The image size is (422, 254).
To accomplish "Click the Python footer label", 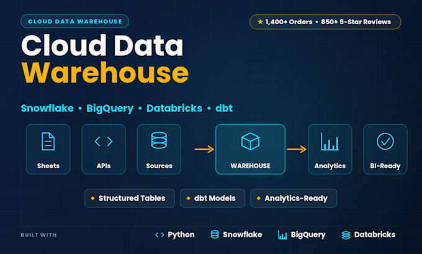I will click(181, 235).
